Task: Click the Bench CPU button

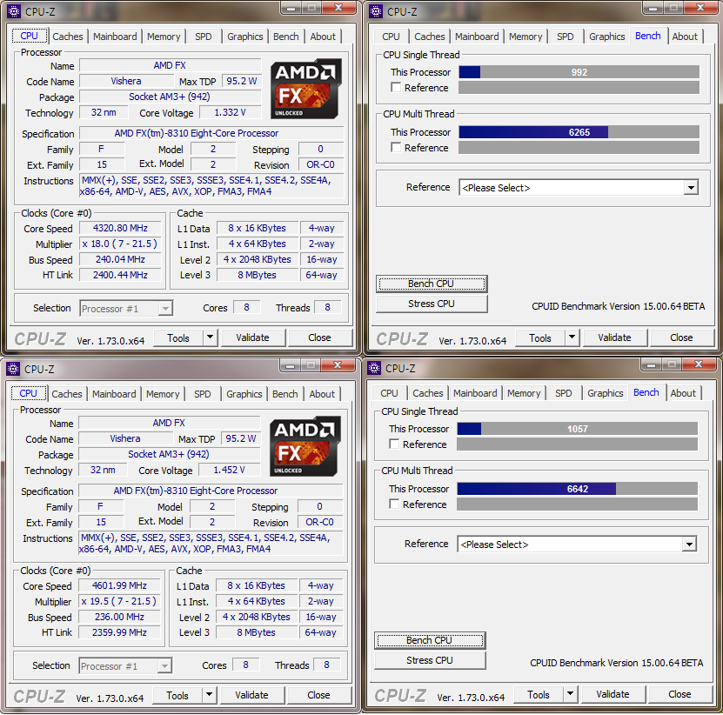Action: pos(431,284)
